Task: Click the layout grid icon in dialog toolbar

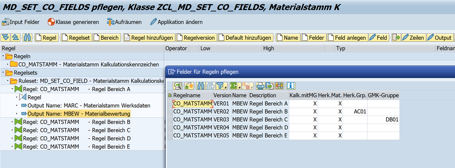Action: (x=279, y=86)
